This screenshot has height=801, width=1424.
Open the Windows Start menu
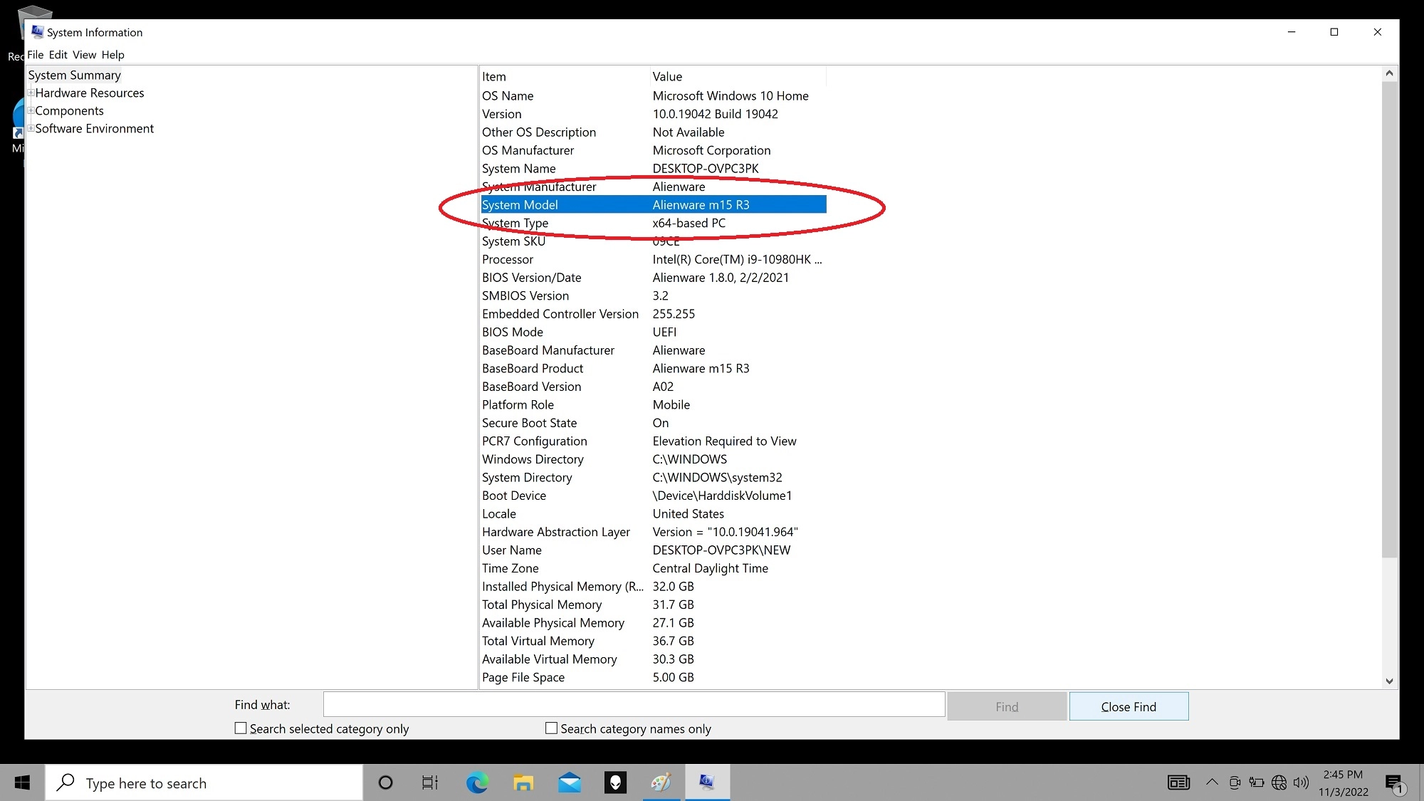pos(22,782)
